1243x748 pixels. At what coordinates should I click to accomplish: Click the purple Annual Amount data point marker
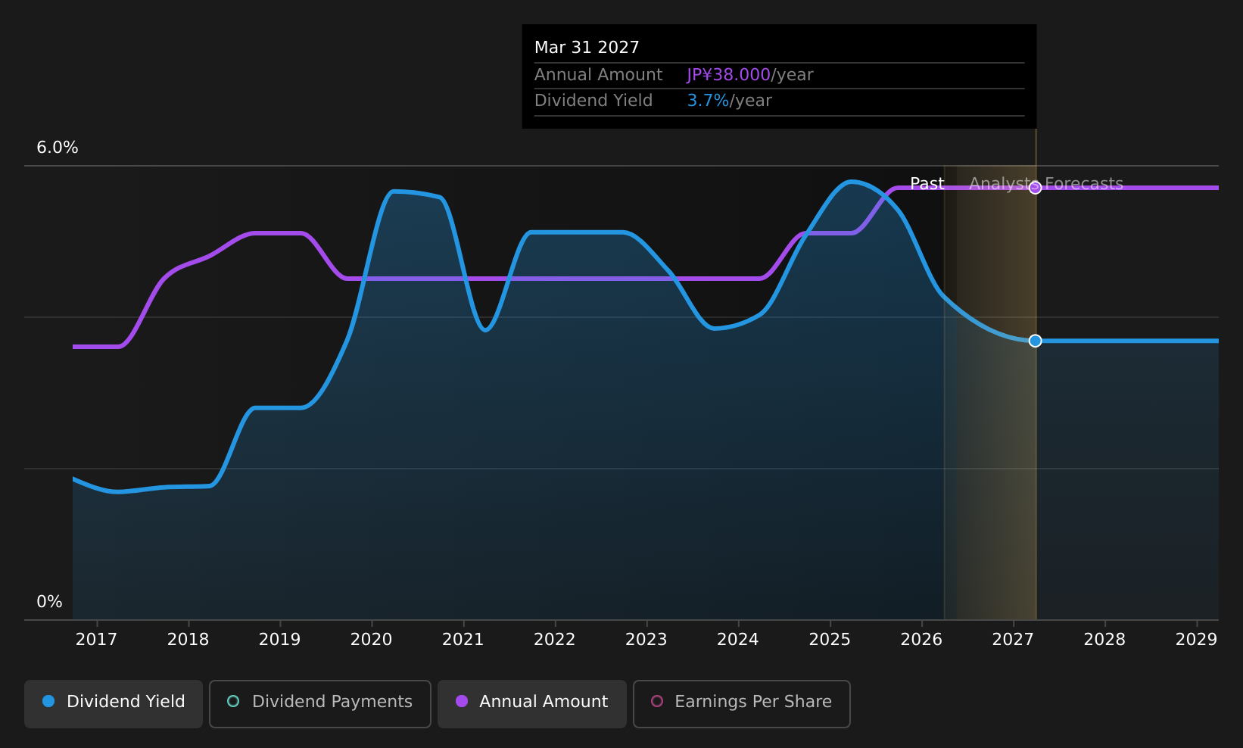[1035, 188]
